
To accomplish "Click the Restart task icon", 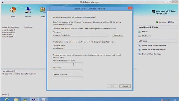I will (x=140, y=32).
